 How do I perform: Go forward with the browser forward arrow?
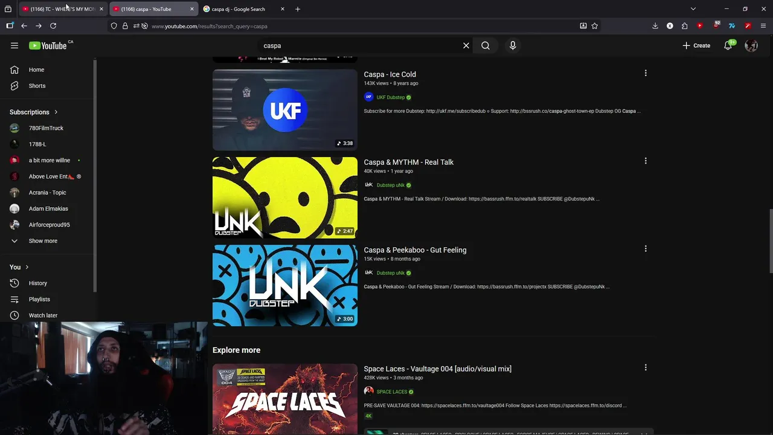(39, 26)
